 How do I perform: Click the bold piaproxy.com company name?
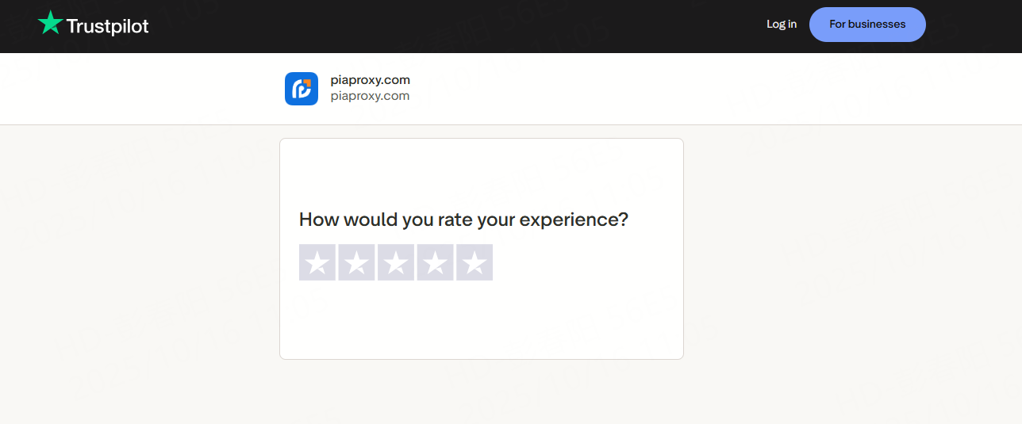[x=370, y=80]
